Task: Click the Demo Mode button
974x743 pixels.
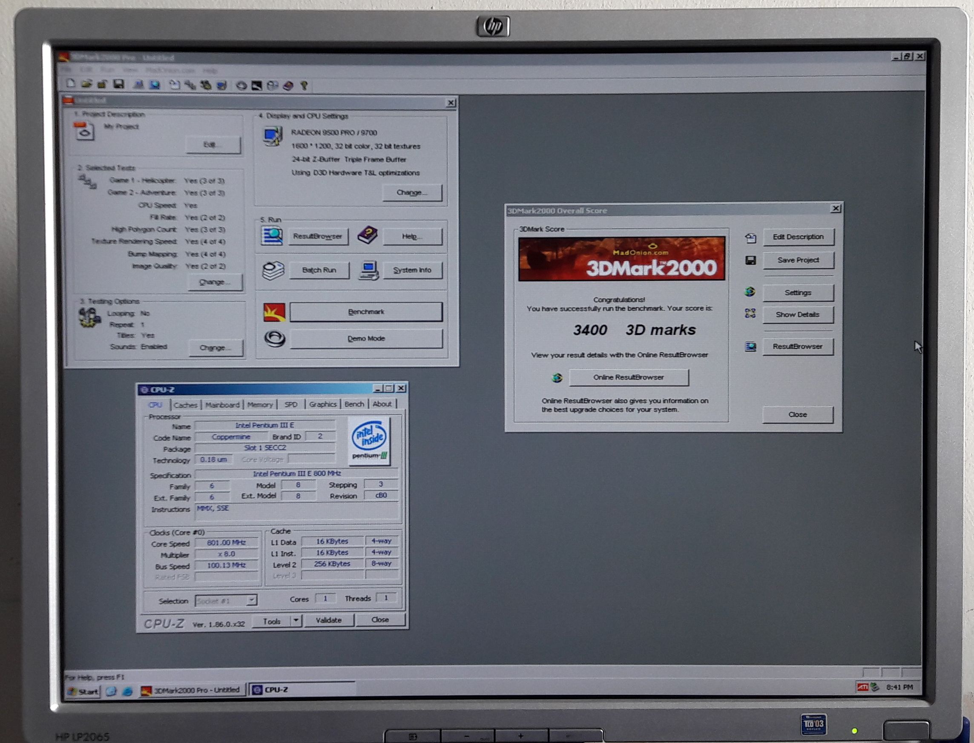Action: [366, 339]
